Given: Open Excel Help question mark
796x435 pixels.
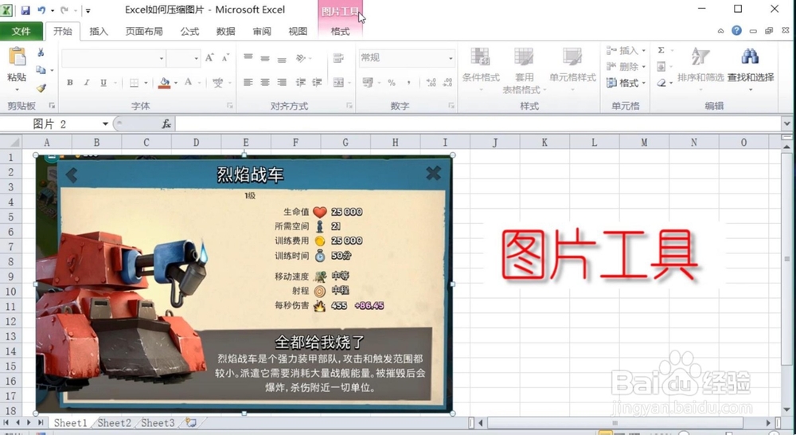Looking at the screenshot, I should pos(736,31).
